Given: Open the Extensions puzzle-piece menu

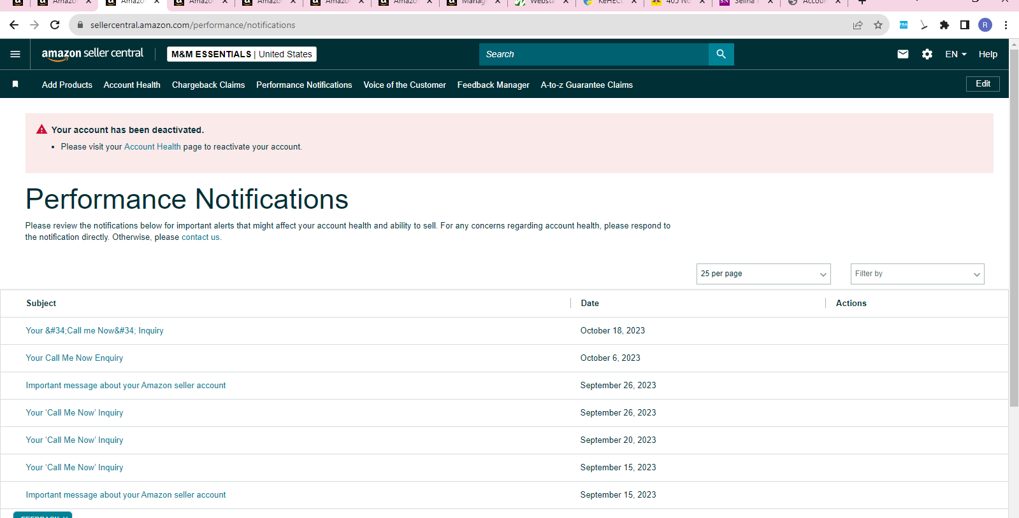Looking at the screenshot, I should click(944, 25).
